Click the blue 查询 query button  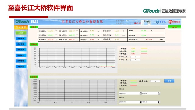(169, 81)
